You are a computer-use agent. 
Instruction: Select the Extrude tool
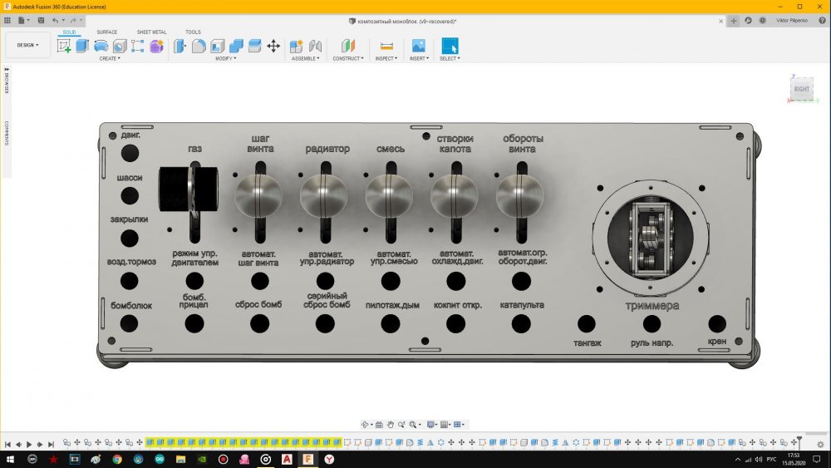click(82, 46)
